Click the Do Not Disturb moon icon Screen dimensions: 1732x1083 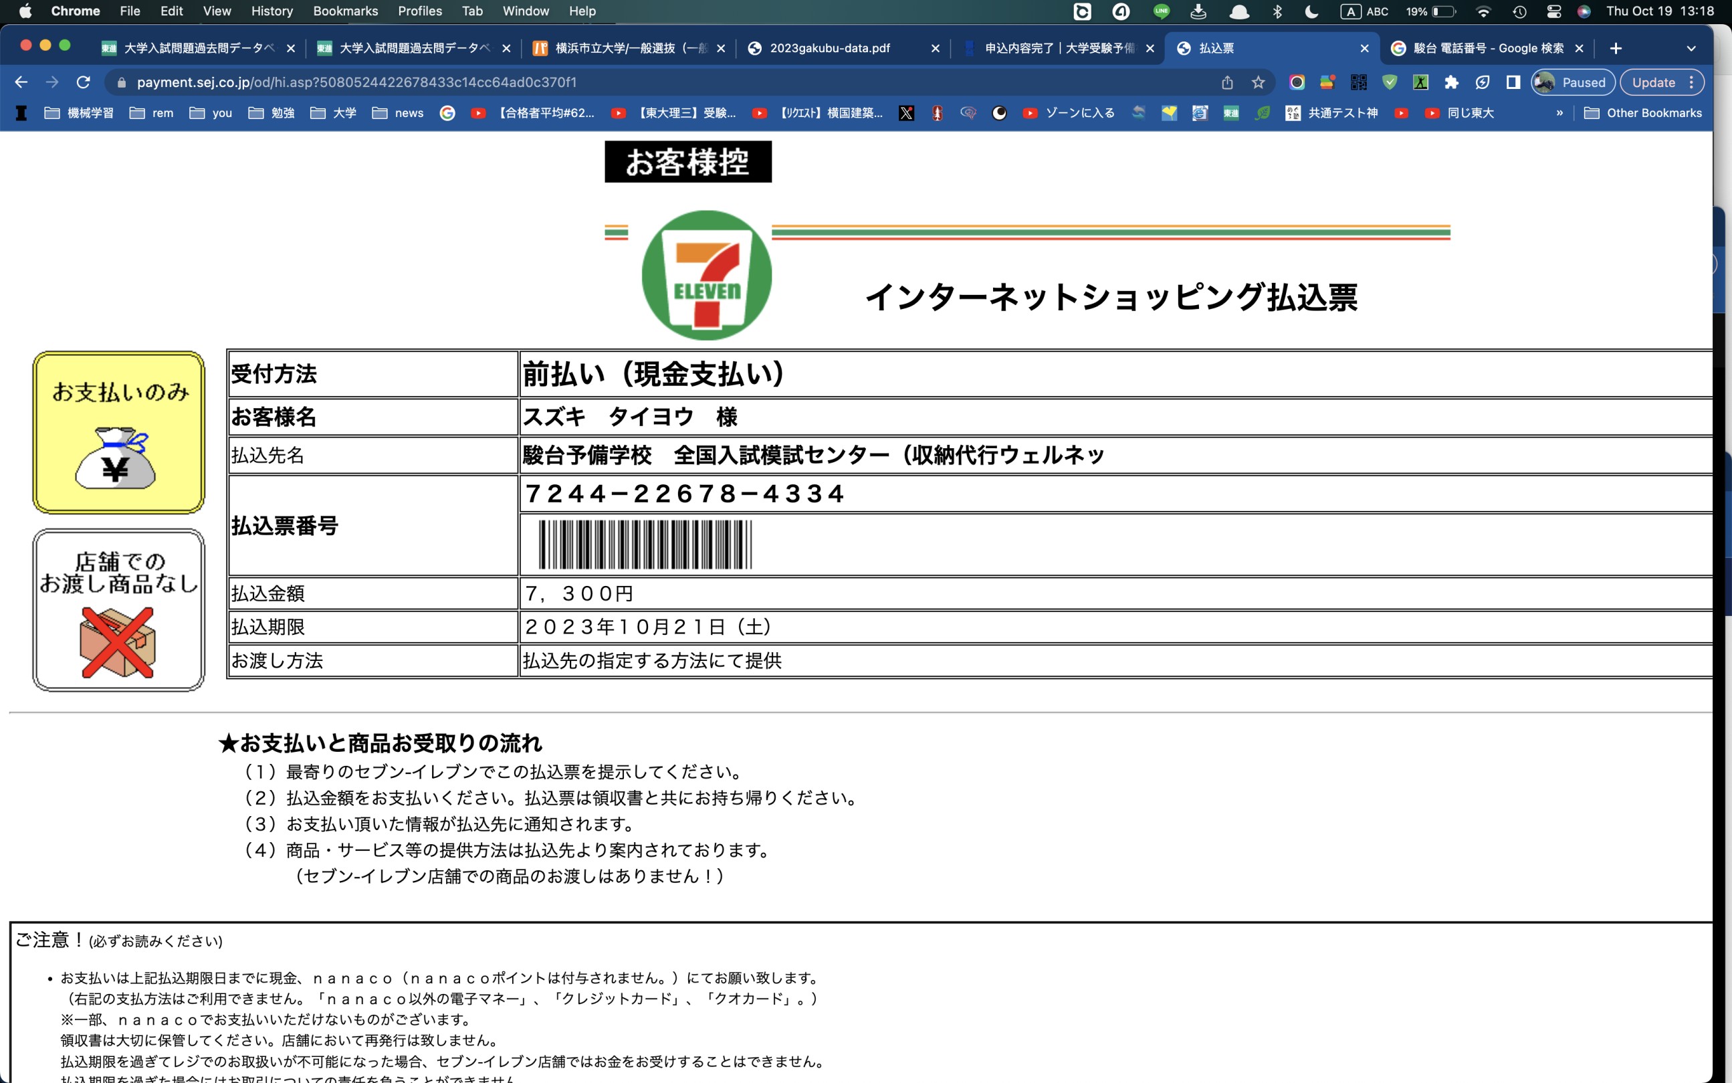click(1312, 11)
